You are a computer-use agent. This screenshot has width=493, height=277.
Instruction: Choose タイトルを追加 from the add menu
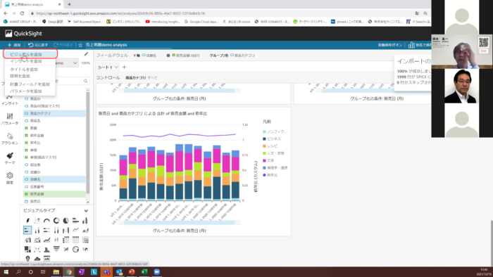coord(30,70)
